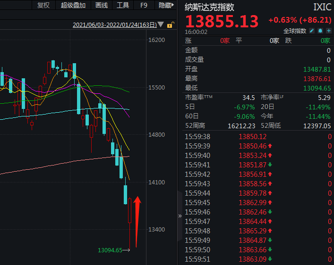The image size is (334, 265).
Task: Select the tick price 13862.46
Action: 252,212
